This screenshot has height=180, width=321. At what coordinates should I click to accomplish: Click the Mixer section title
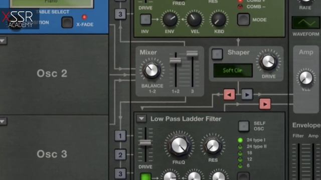[x=148, y=52]
